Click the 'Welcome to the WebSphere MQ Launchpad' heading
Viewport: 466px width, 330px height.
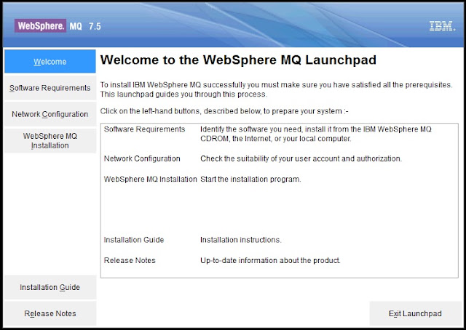pos(238,60)
